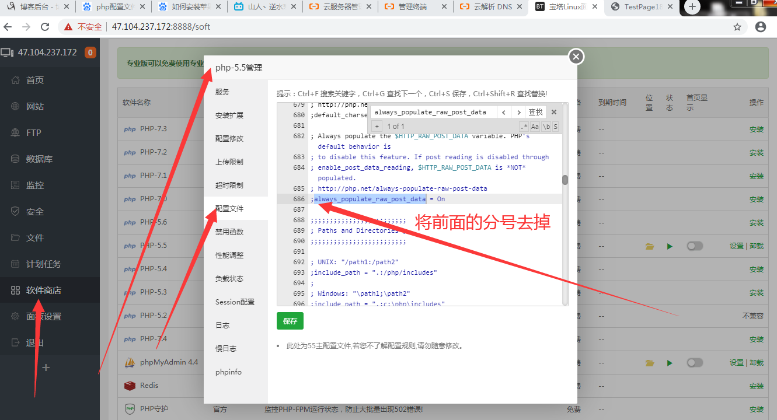This screenshot has width=777, height=420.
Task: Click the Redis software icon
Action: pos(130,386)
